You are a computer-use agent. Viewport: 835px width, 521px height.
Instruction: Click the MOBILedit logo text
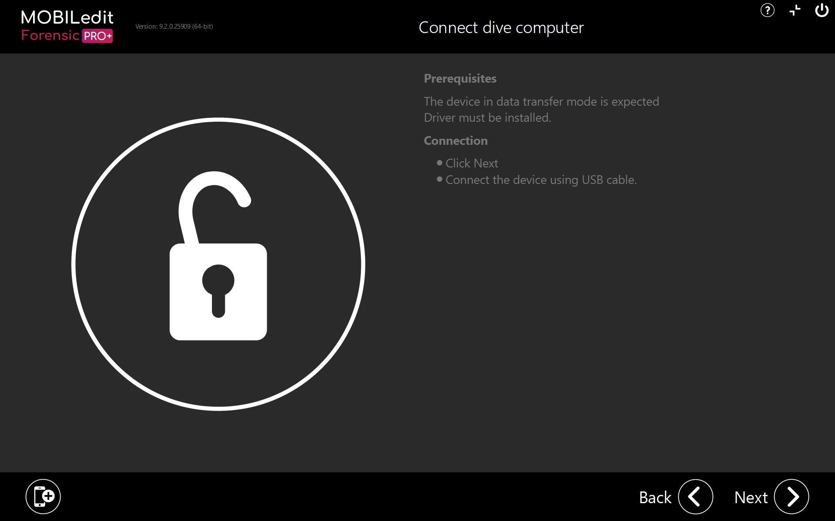click(67, 17)
